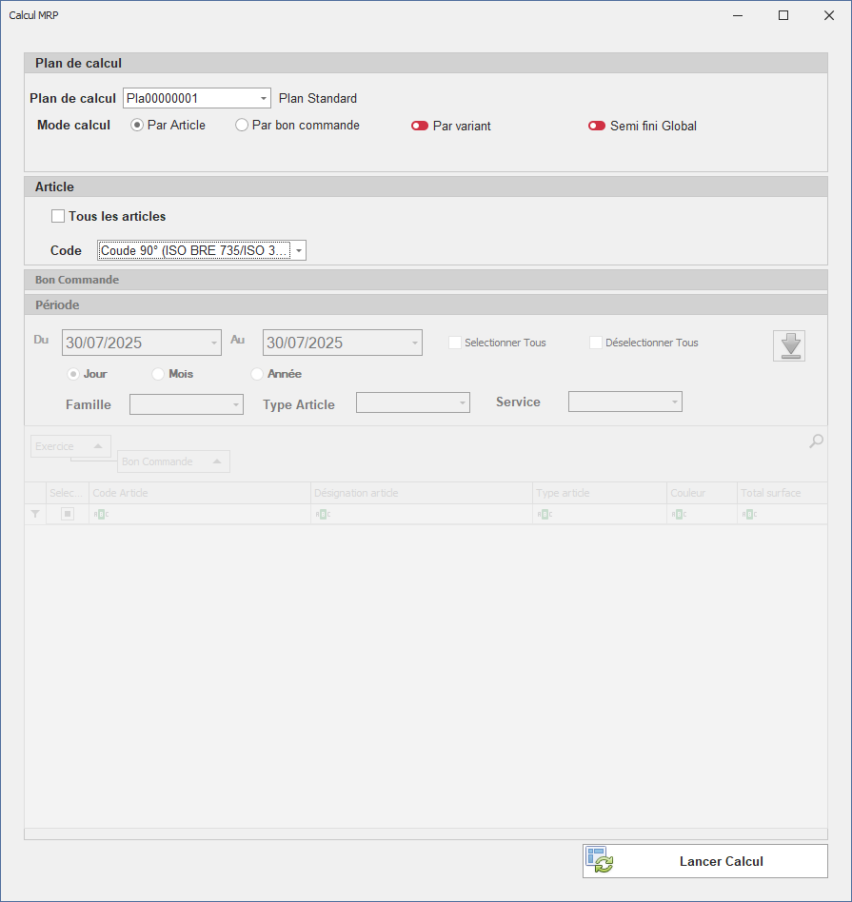Launch calculation with Lancer Calcul button

[x=704, y=861]
